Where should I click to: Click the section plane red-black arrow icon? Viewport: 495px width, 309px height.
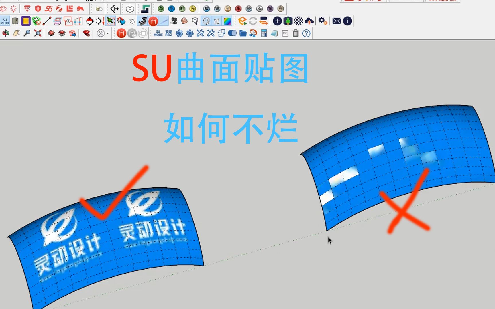point(90,21)
